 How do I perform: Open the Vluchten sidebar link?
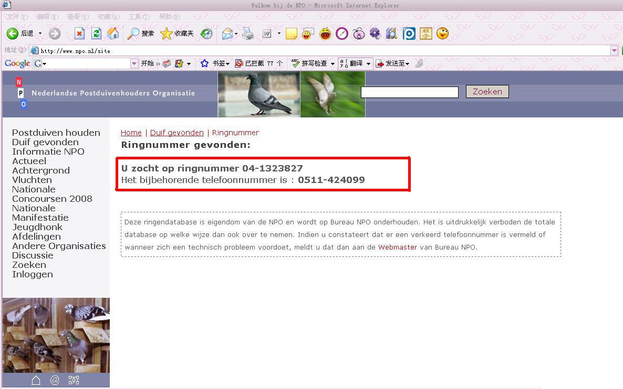coord(32,180)
